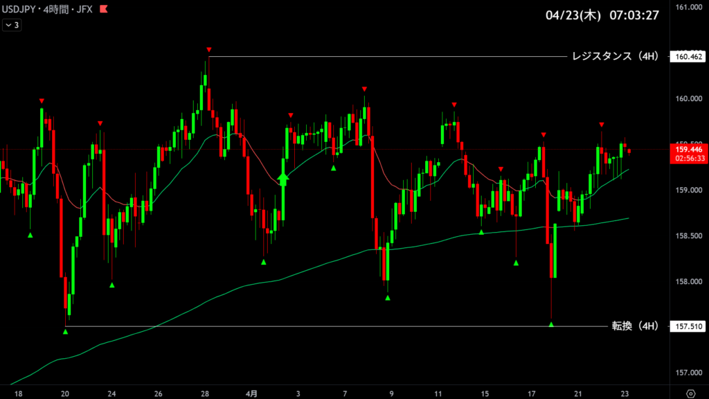709x399 pixels.
Task: Expand the collapsed indicators legend showing 3
Action: 12,25
